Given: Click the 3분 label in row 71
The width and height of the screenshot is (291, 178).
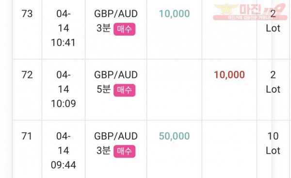Looking at the screenshot, I should point(103,150).
